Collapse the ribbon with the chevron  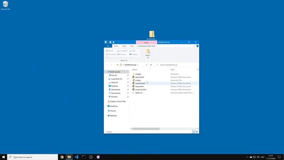coord(194,46)
